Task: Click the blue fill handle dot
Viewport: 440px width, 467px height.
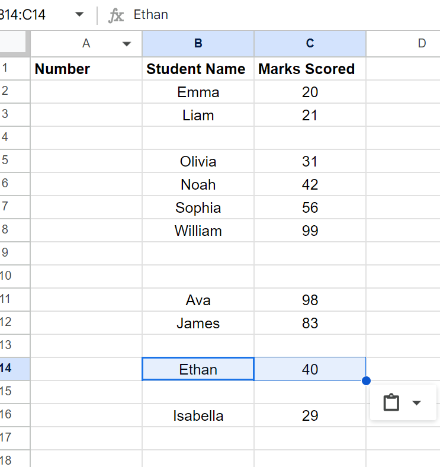Action: click(366, 380)
